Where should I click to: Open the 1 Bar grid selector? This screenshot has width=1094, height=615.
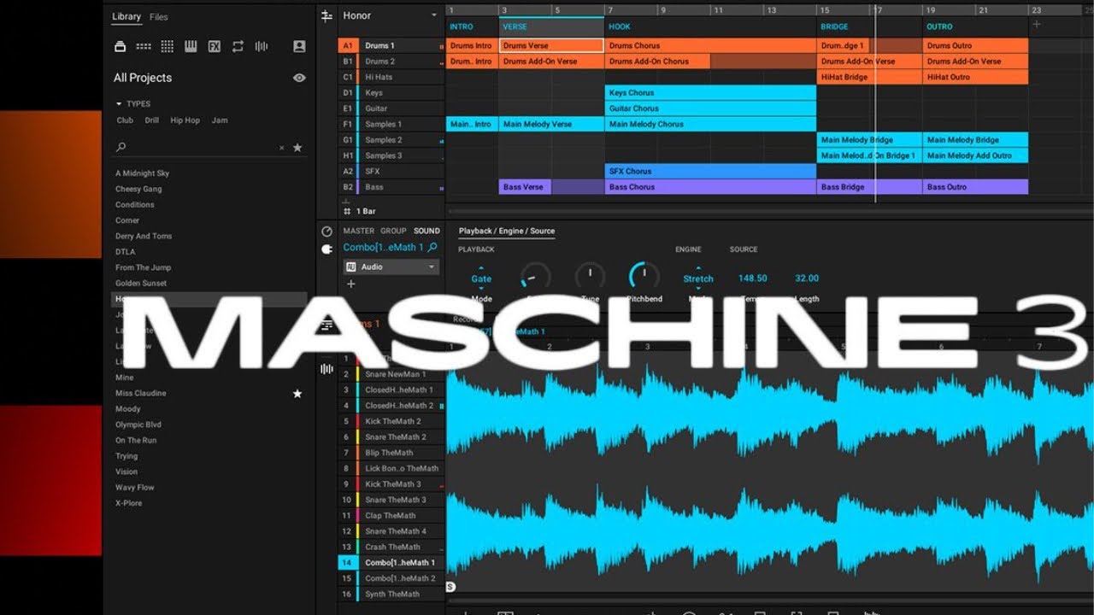pyautogui.click(x=366, y=211)
